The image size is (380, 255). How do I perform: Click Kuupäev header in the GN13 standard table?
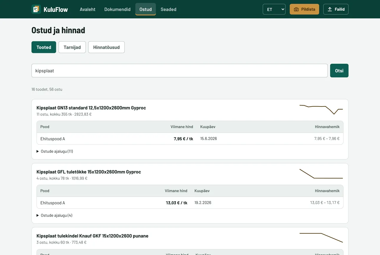[208, 127]
